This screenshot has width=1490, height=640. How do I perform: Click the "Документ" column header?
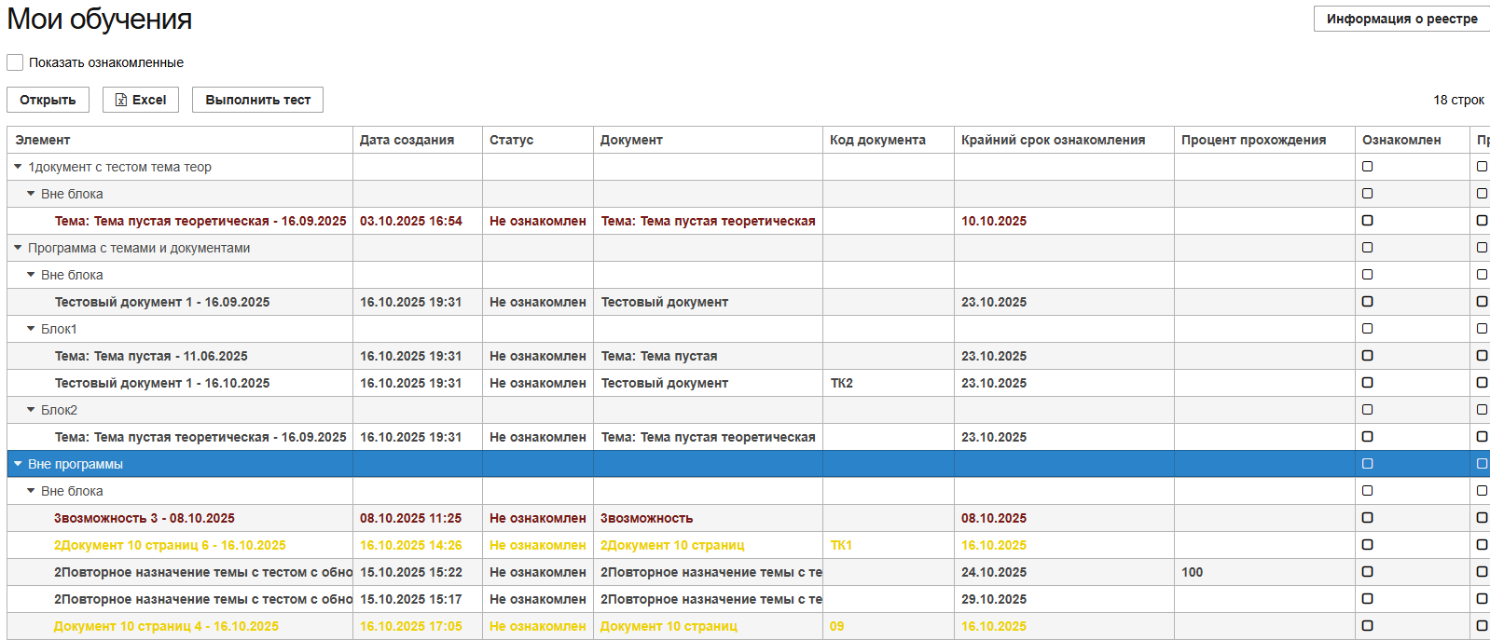[708, 140]
